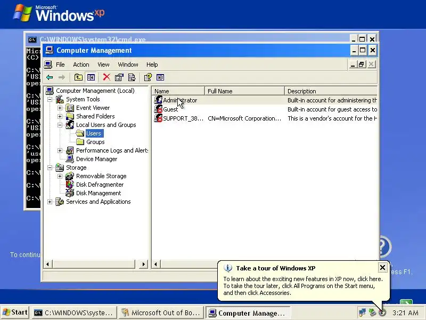Click the Take a tour of Windows XP title

tap(276, 268)
